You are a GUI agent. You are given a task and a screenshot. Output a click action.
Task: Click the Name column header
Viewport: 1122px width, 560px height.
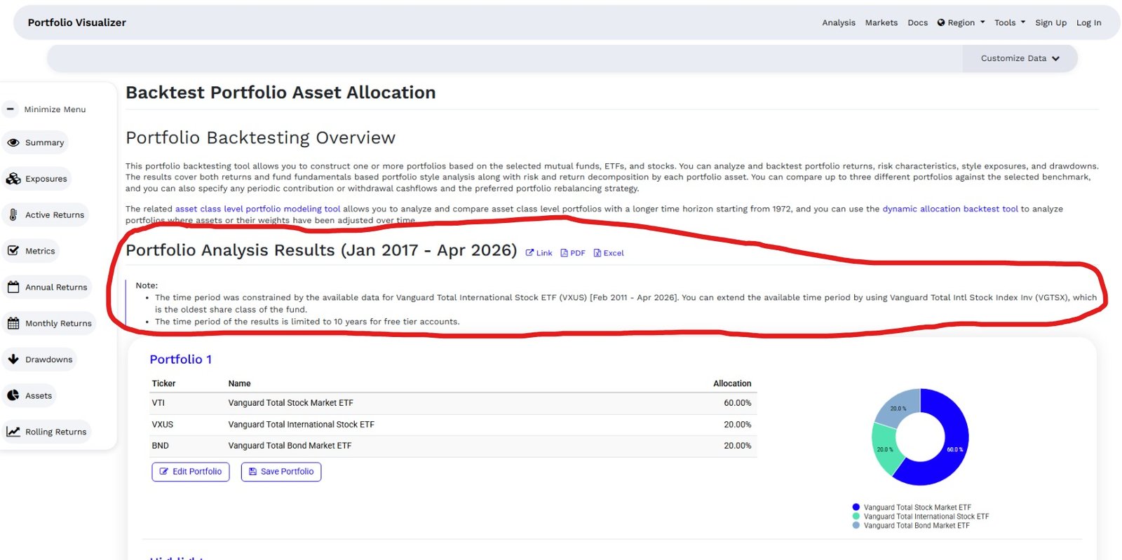coord(239,383)
